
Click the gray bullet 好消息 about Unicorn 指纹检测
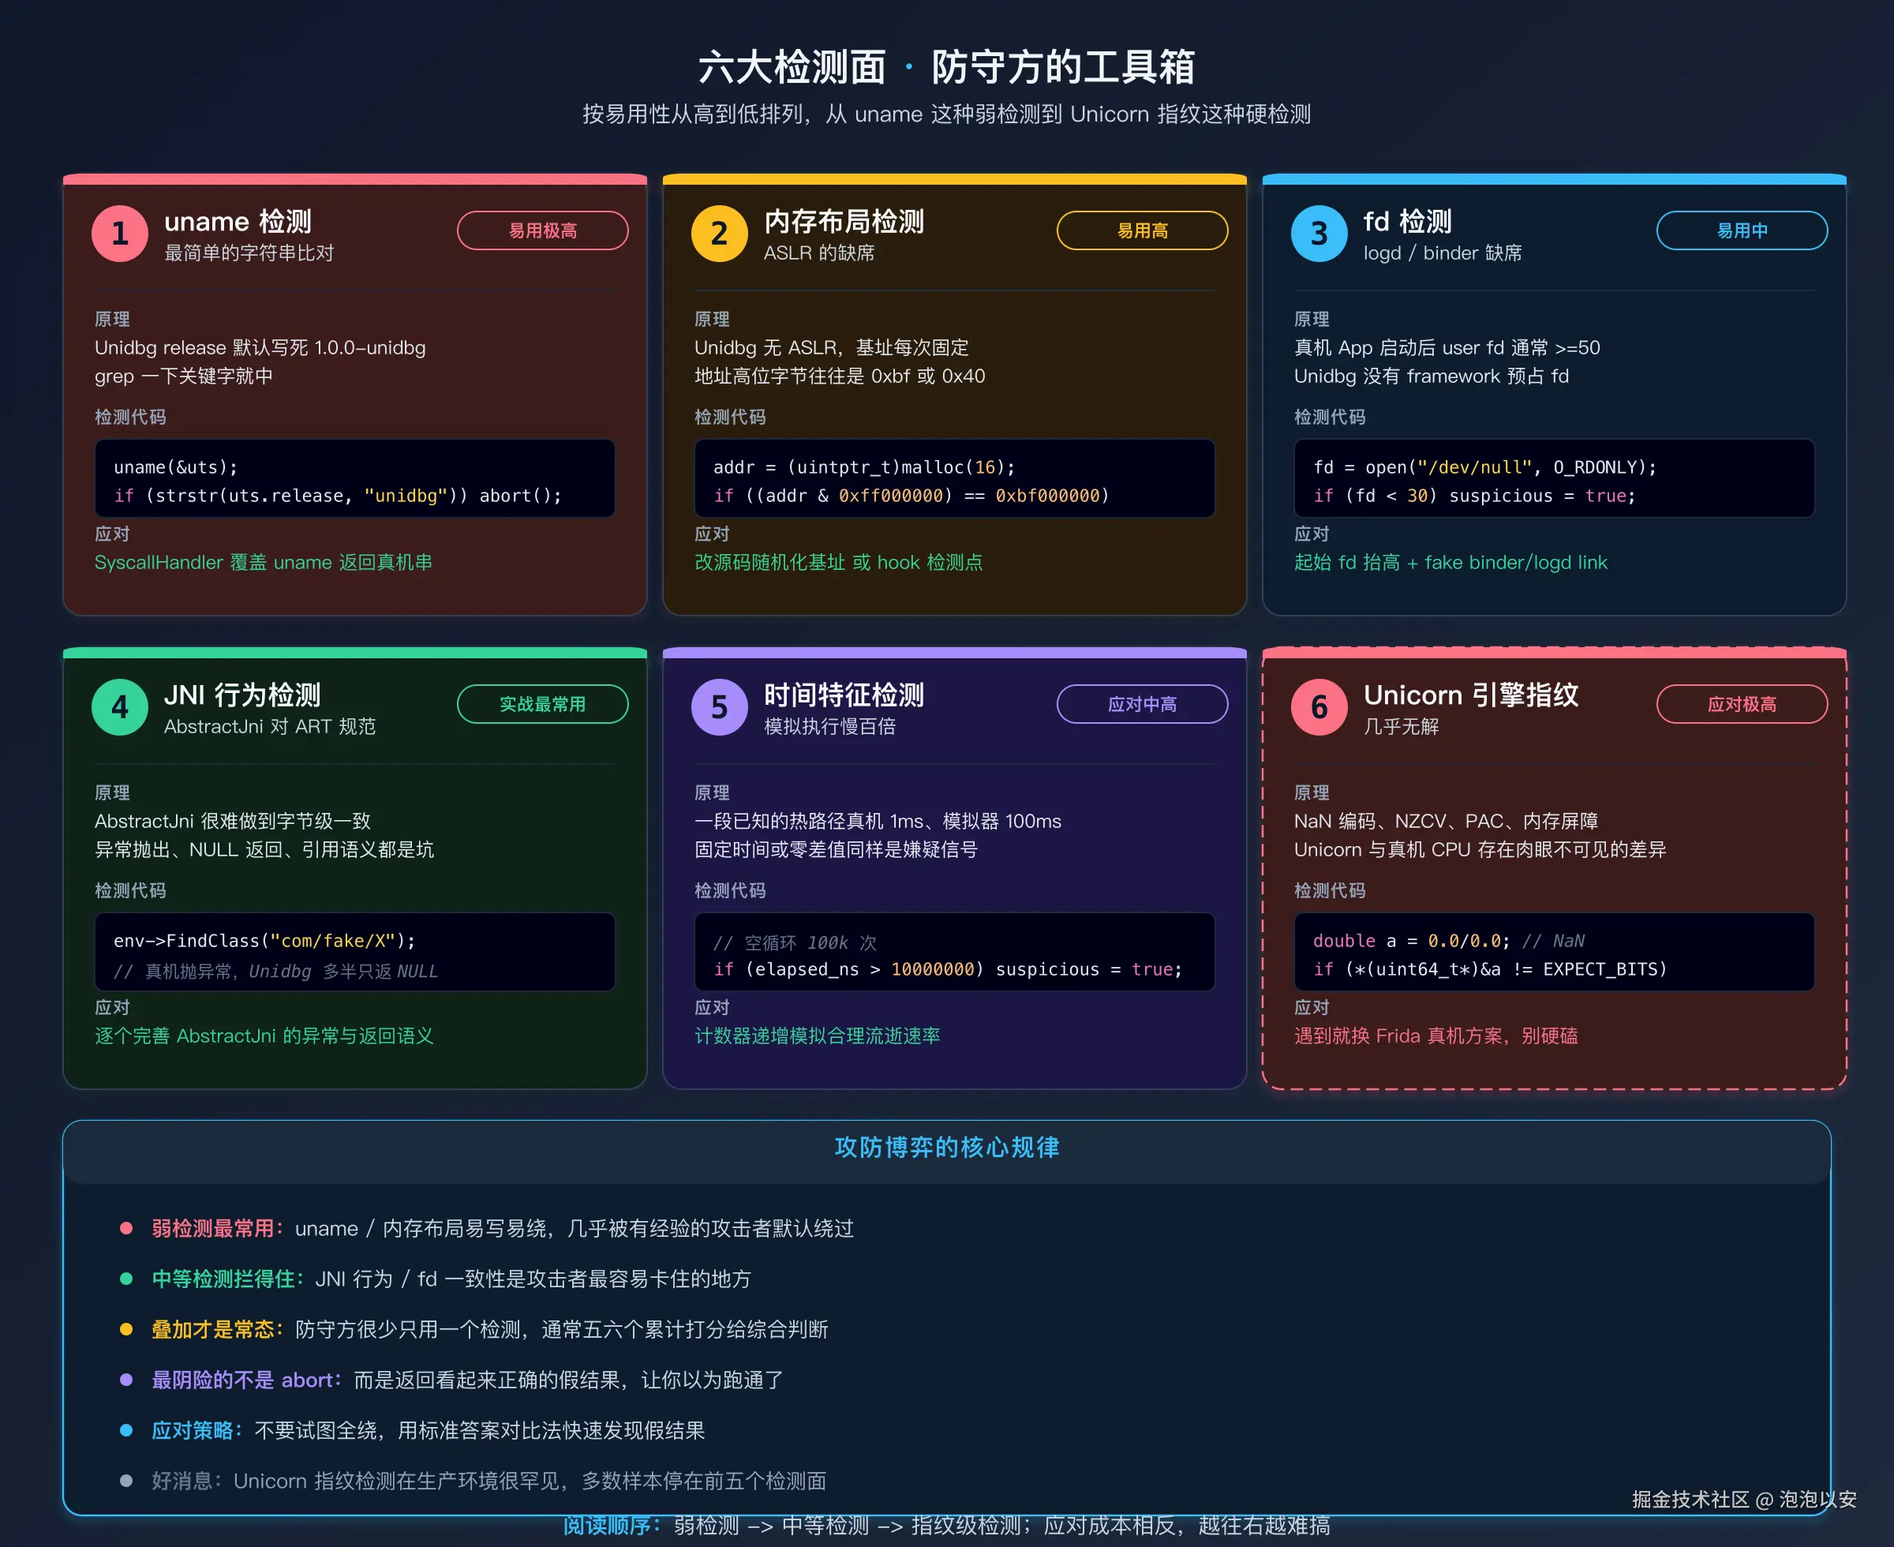click(x=473, y=1481)
